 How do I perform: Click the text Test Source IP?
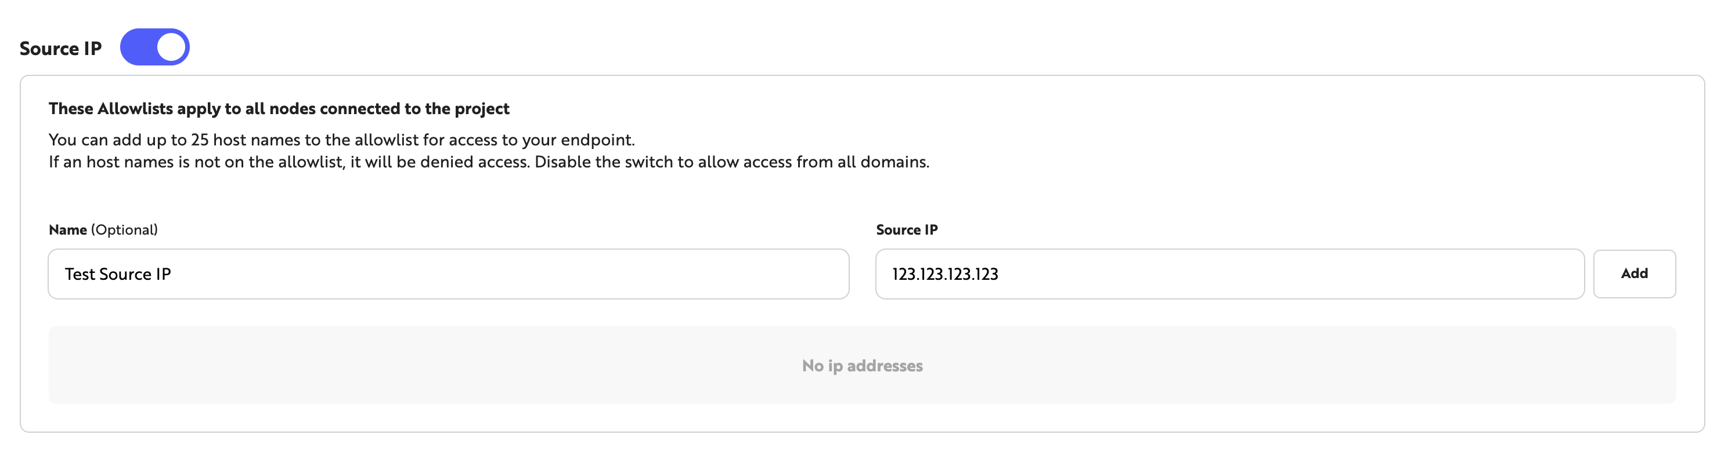click(x=117, y=273)
